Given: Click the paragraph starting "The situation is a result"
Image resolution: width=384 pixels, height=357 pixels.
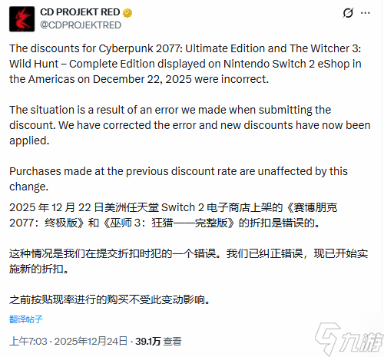Looking at the screenshot, I should (x=190, y=125).
